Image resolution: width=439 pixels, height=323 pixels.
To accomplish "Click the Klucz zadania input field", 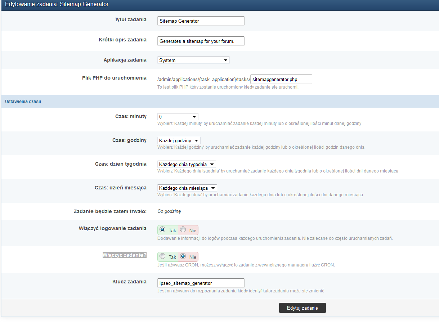I will (201, 283).
